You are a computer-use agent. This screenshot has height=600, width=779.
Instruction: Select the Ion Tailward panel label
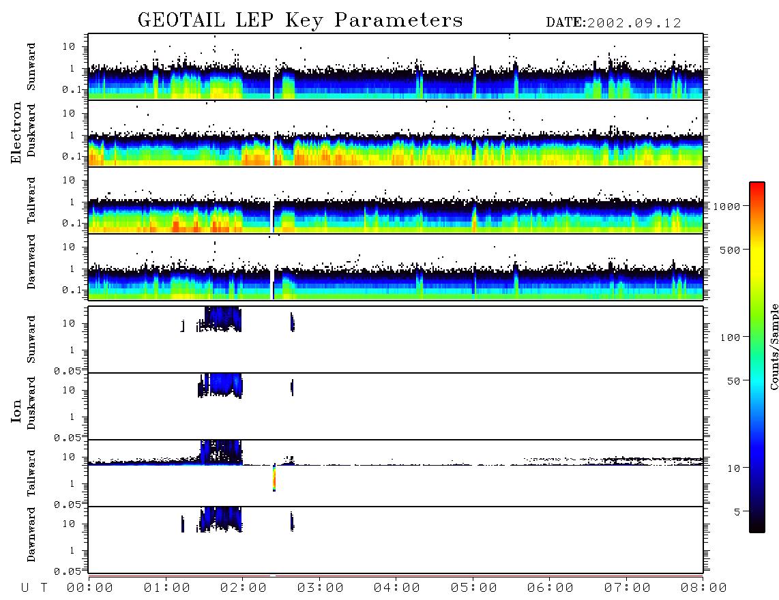point(31,473)
